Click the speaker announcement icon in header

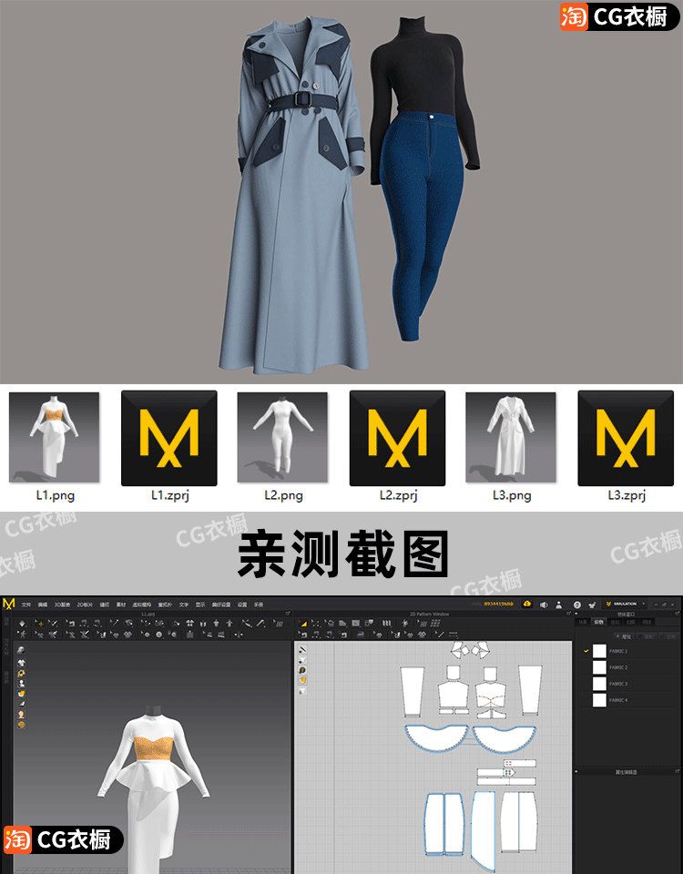(543, 604)
